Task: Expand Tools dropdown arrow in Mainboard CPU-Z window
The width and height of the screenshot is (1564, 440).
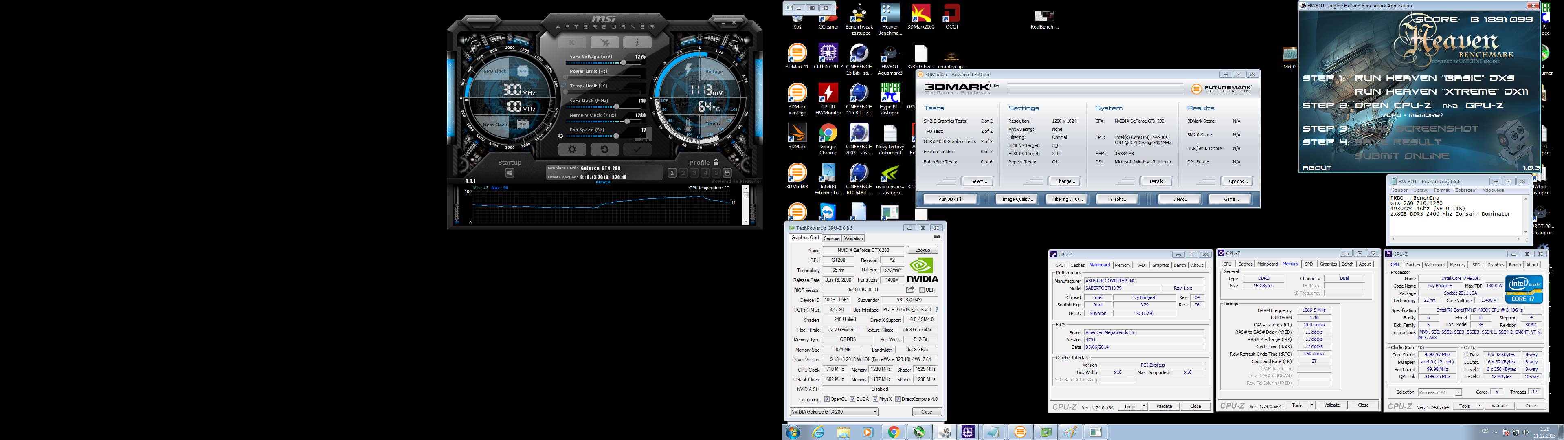Action: [1144, 406]
